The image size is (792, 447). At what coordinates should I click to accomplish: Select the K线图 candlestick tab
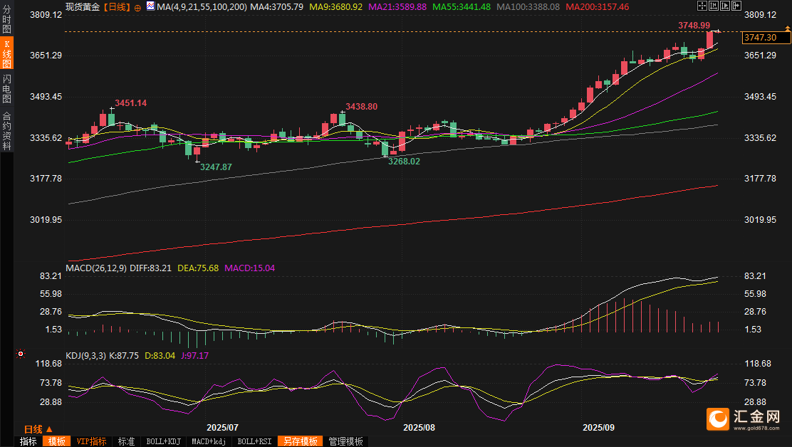[6, 53]
